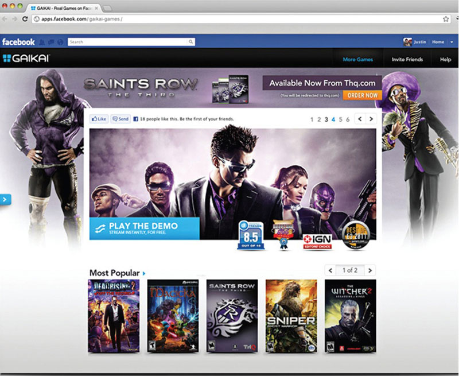This screenshot has width=459, height=376.
Task: Show next featured slide arrow
Action: [x=371, y=119]
